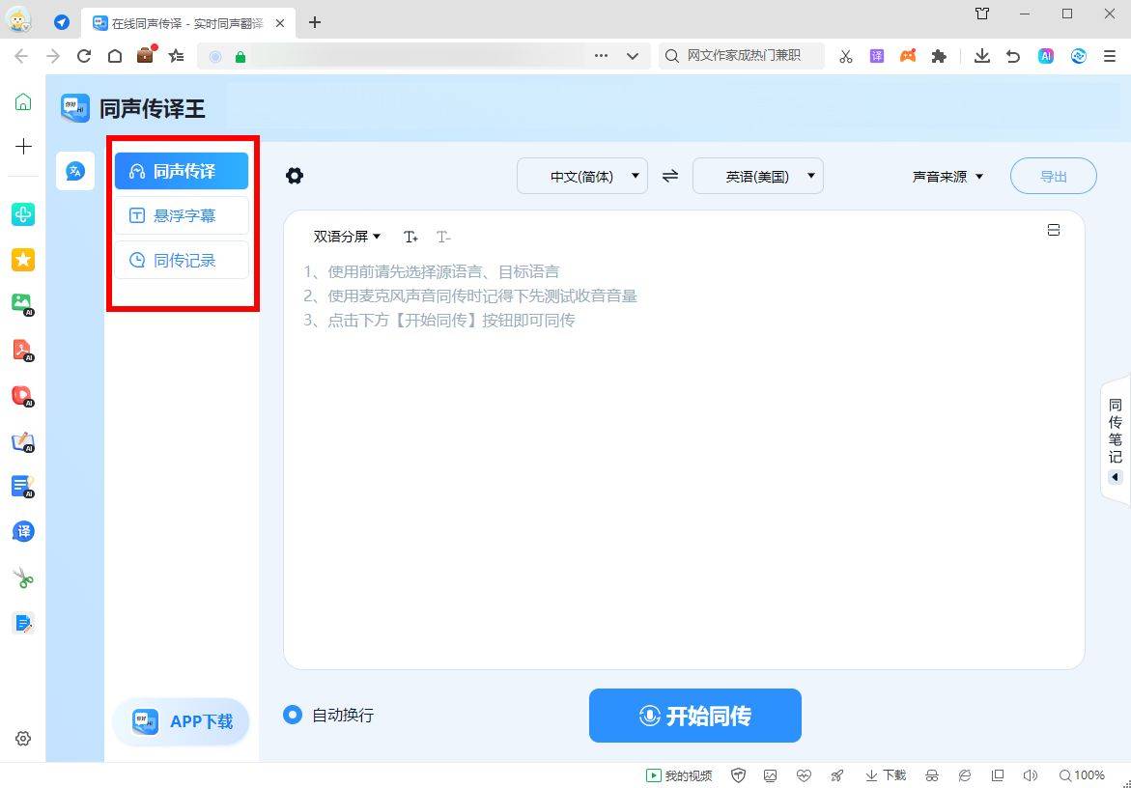Viewport: 1131px width, 788px height.
Task: Open the 双语分屏 display mode menu
Action: click(x=345, y=237)
